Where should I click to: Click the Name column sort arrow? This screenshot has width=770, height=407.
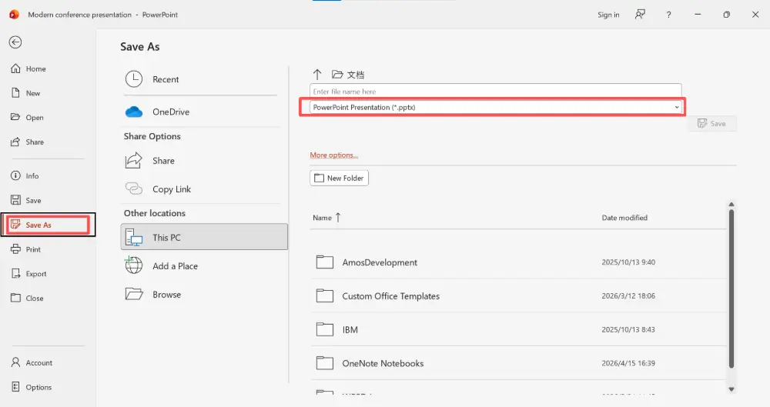(338, 218)
